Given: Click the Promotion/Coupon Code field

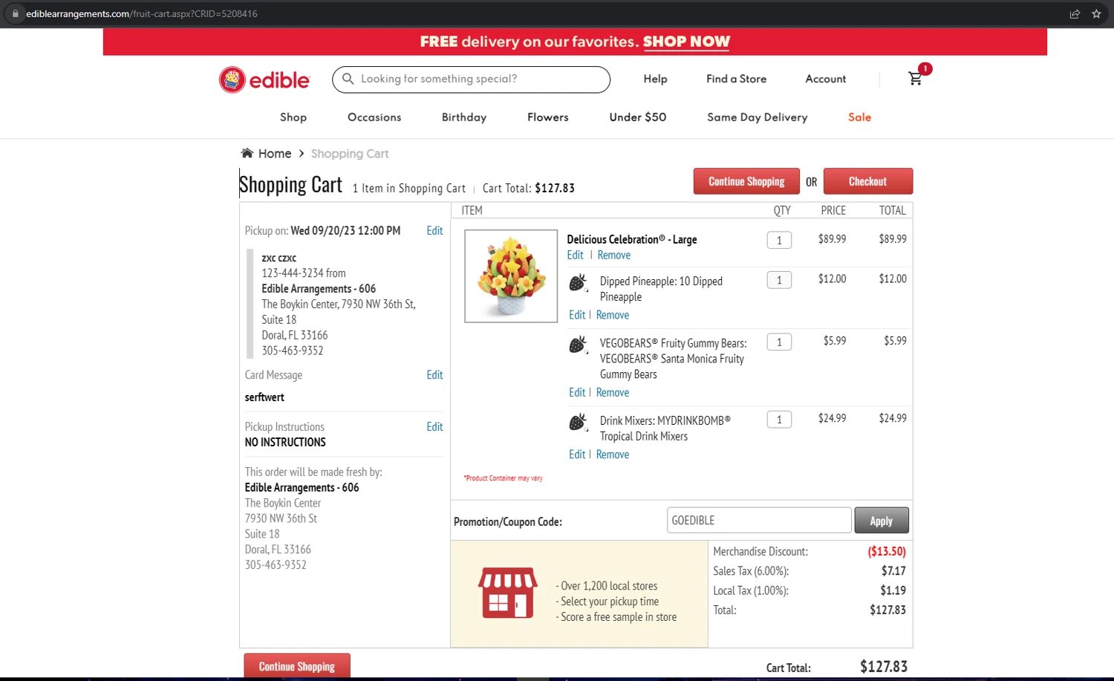Looking at the screenshot, I should click(759, 521).
